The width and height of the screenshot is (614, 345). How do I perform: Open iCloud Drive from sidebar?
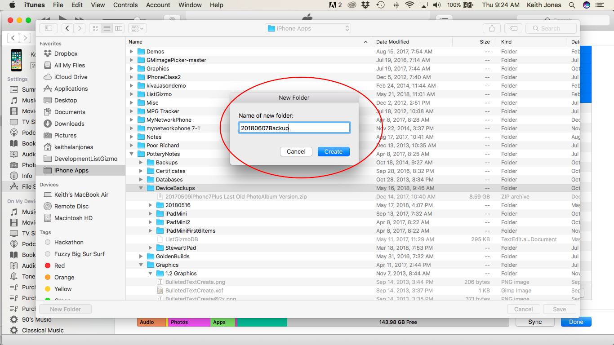click(71, 77)
